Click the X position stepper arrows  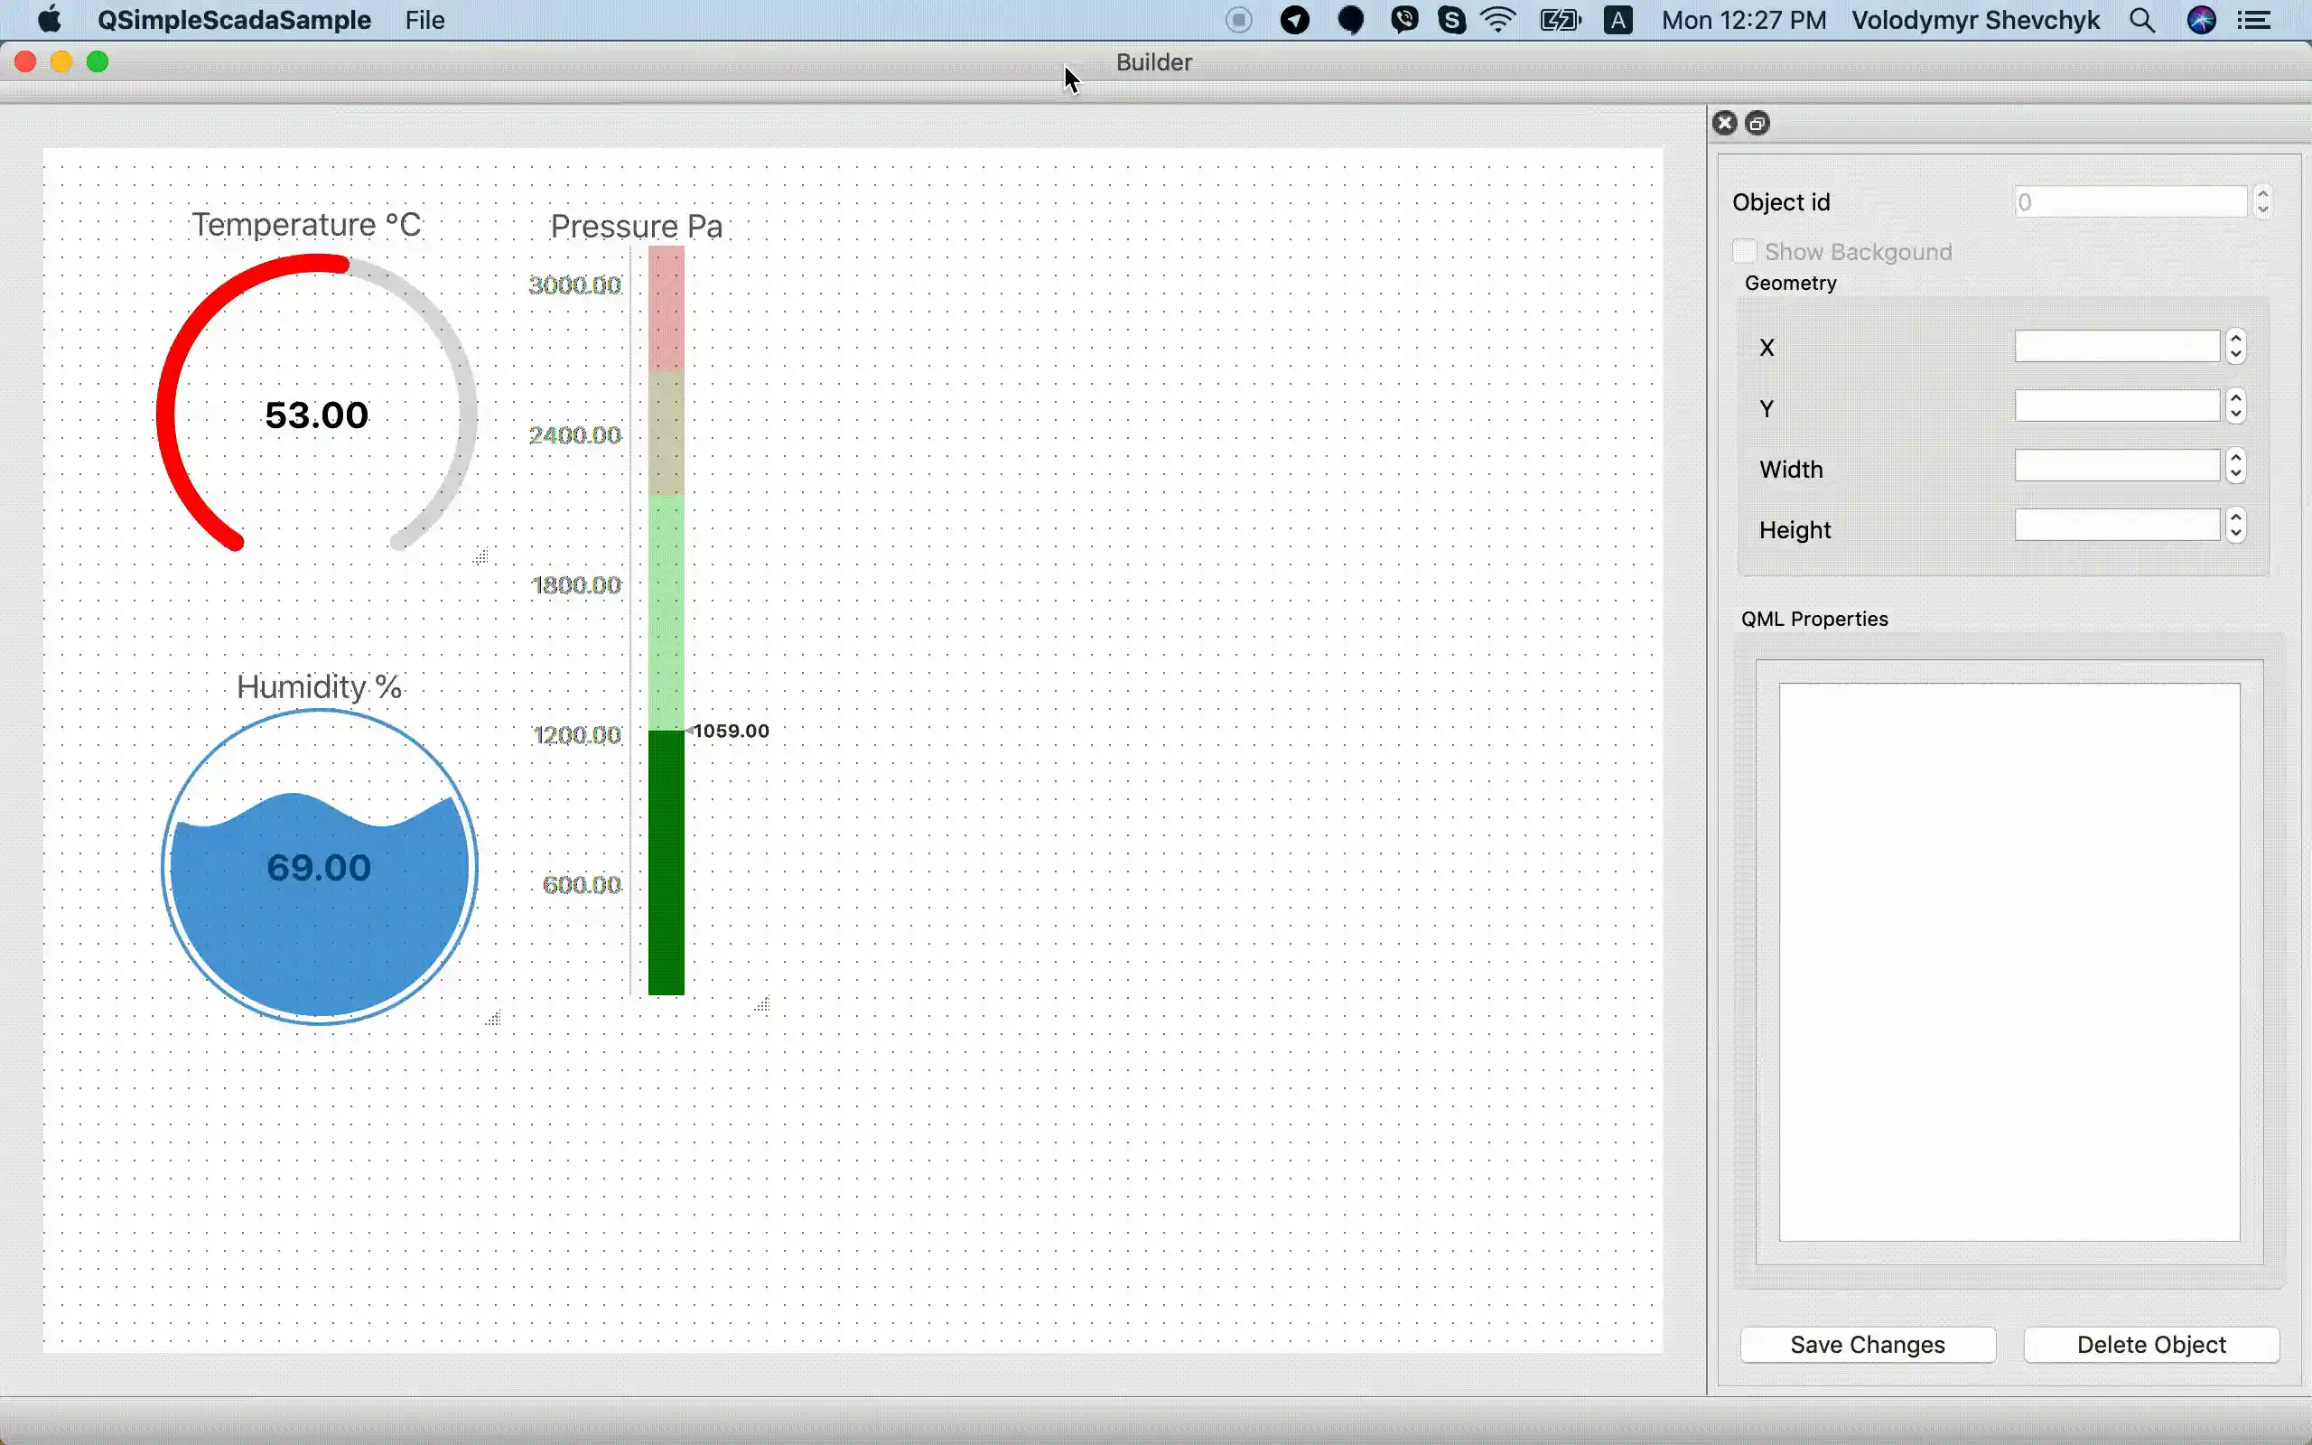tap(2235, 347)
